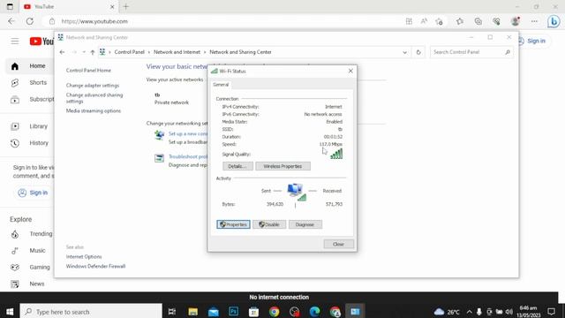The height and width of the screenshot is (318, 565).
Task: Expand Control Panel address bar history dropdown
Action: 404,52
